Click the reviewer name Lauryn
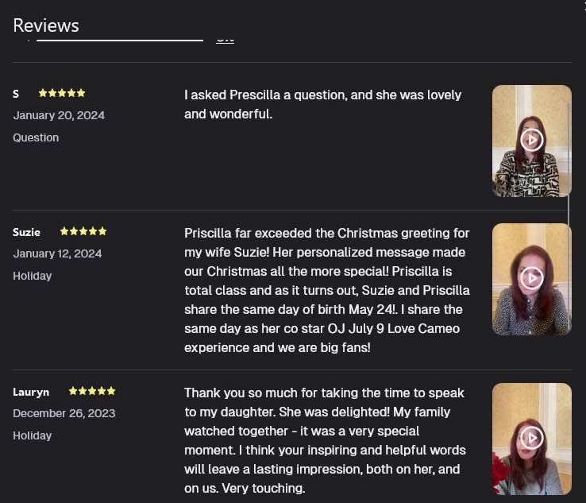The height and width of the screenshot is (503, 586). click(31, 392)
